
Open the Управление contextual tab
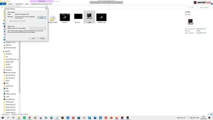click(42, 1)
